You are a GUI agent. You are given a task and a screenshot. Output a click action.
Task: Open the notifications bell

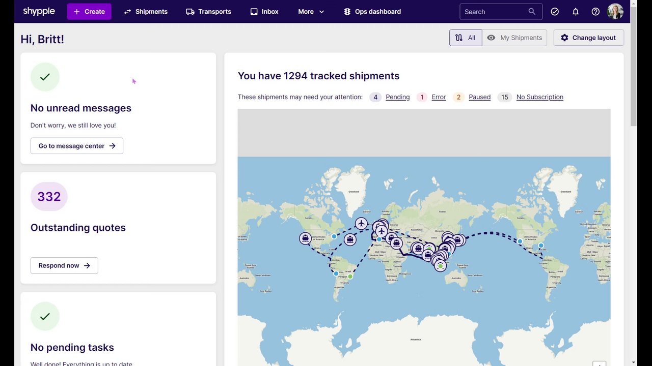tap(576, 12)
